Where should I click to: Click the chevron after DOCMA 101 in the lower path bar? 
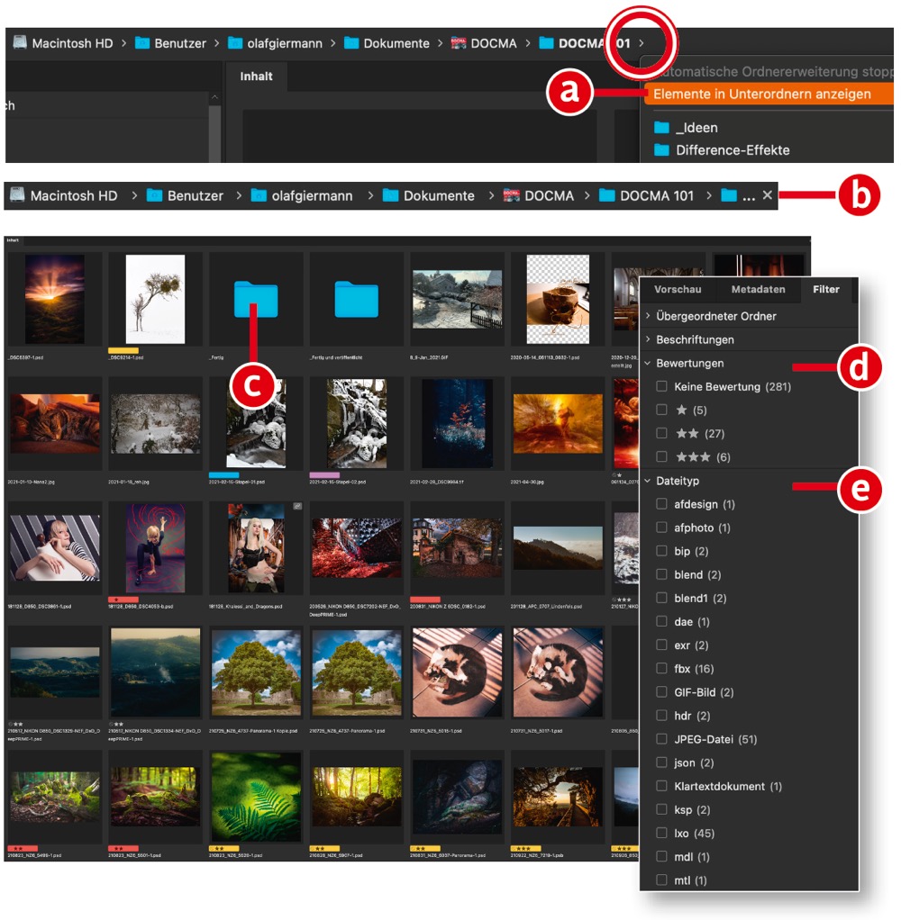tap(709, 195)
